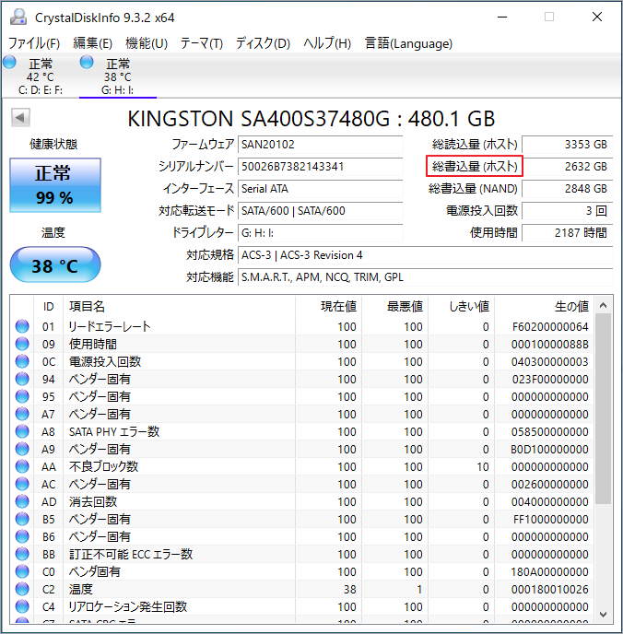Click the status icon for A8 SATA PHY エラー数
The width and height of the screenshot is (623, 634).
22,431
